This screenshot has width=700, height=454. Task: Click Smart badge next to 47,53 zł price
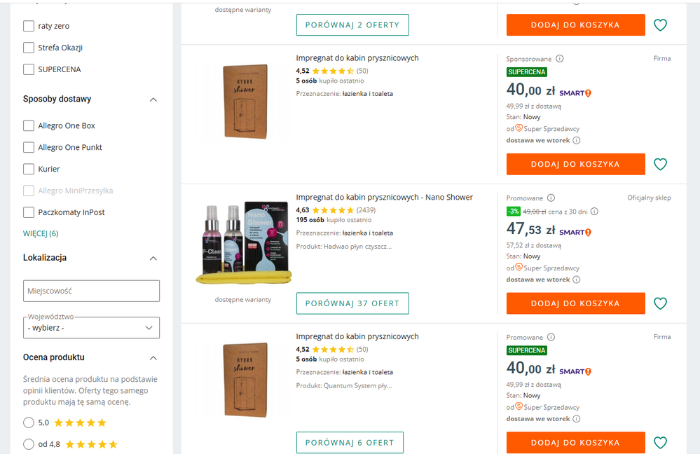click(x=575, y=232)
